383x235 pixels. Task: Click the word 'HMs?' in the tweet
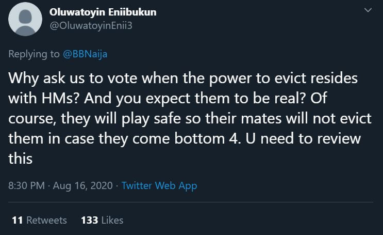click(60, 98)
